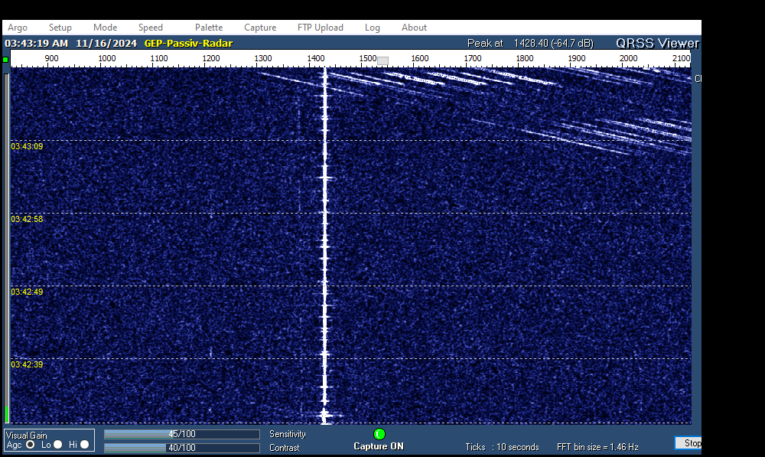Open the Argo menu

18,28
